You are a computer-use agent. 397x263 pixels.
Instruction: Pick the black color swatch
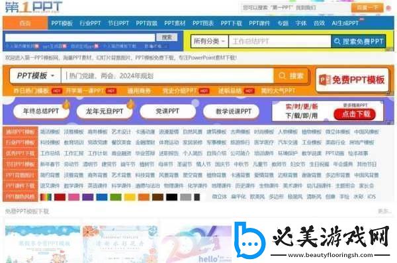click(171, 197)
